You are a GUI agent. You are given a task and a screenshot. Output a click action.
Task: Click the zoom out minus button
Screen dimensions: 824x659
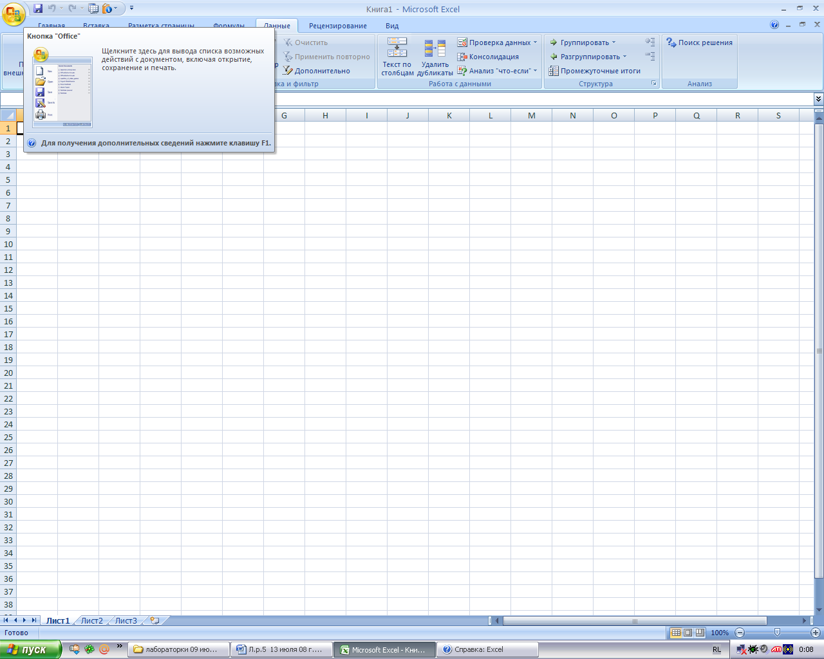coord(740,633)
